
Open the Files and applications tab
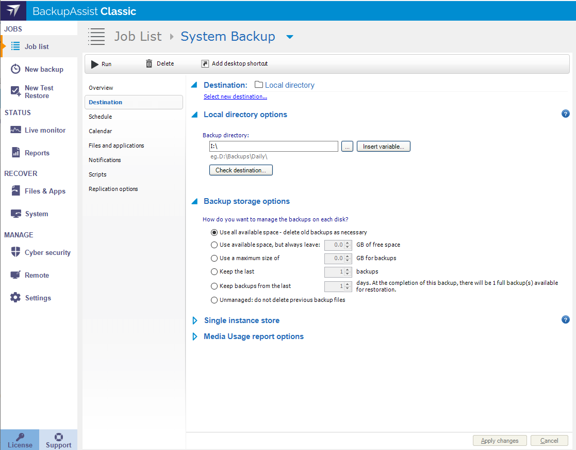(116, 146)
